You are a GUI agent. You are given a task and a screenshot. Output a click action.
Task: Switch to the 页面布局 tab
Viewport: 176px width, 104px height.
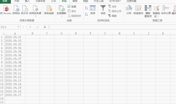click(40, 1)
